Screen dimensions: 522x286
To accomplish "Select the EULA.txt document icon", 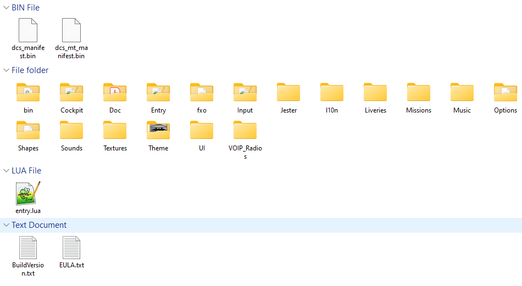I will tap(71, 248).
